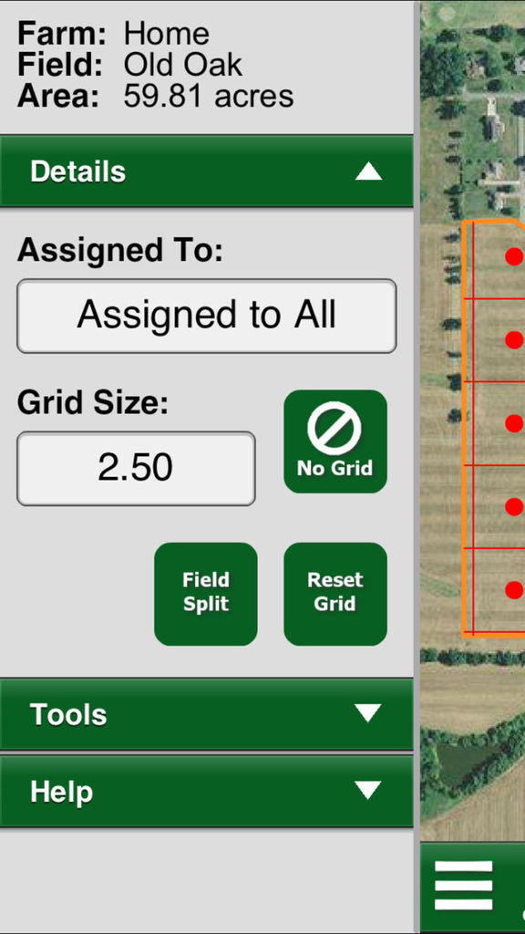The image size is (525, 934).
Task: Select the fourth red sample point from top
Action: (514, 506)
